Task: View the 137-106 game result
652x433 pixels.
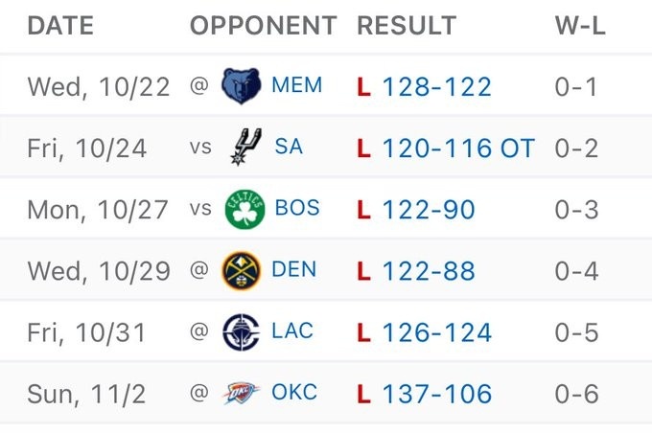Action: click(x=436, y=394)
